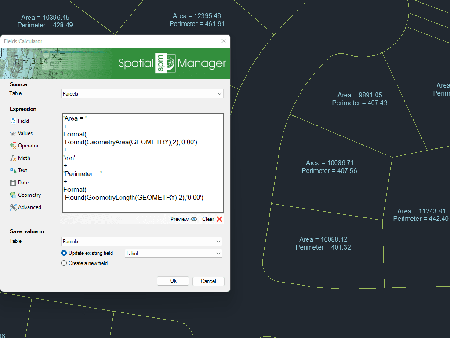The height and width of the screenshot is (338, 450).
Task: Click inside the expression text editor
Action: click(x=143, y=163)
